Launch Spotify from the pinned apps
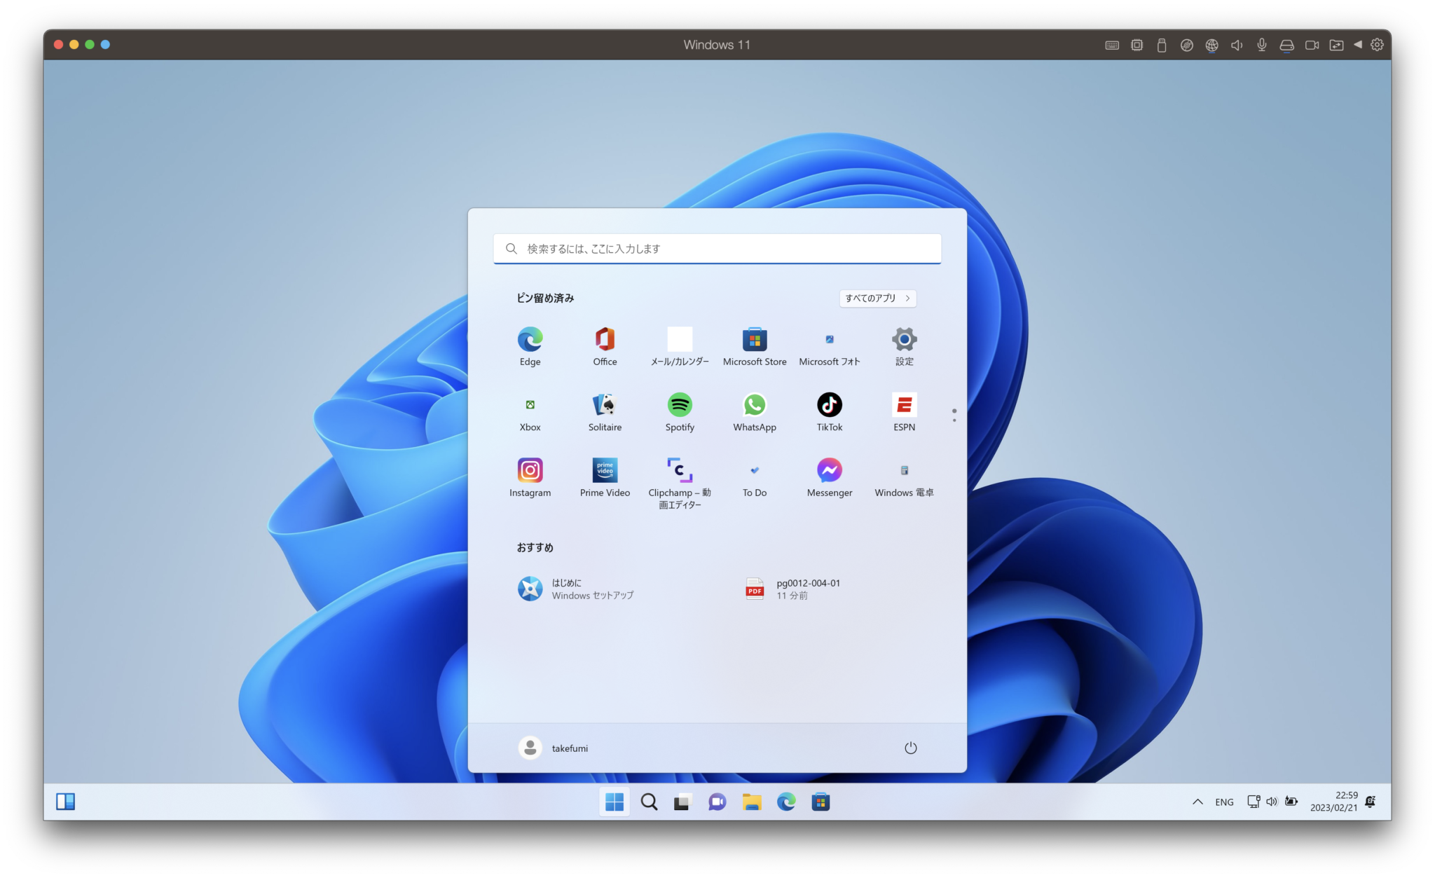The image size is (1435, 878). (680, 412)
